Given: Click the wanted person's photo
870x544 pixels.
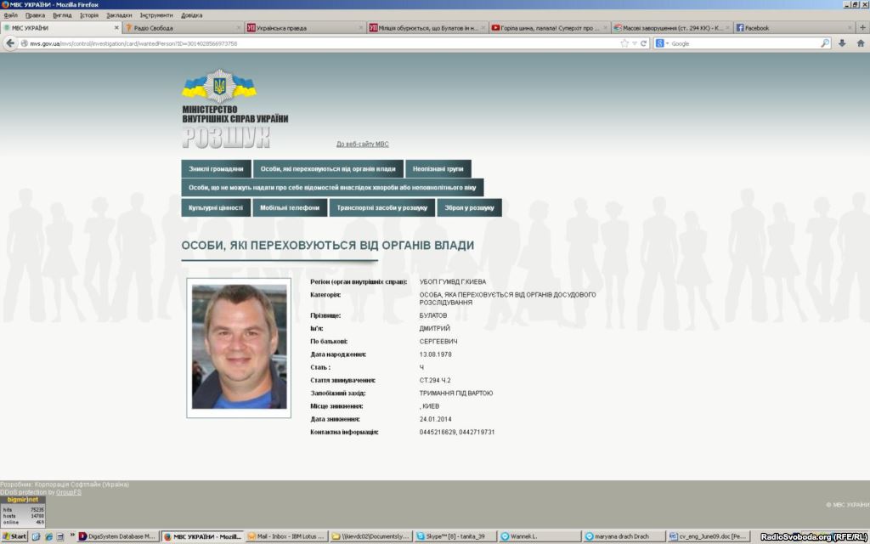Looking at the screenshot, I should 239,346.
